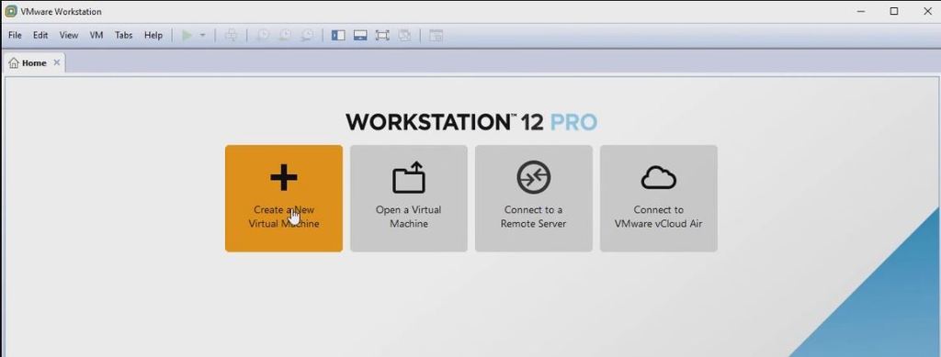Maximize the VMware Workstation window

click(x=894, y=11)
